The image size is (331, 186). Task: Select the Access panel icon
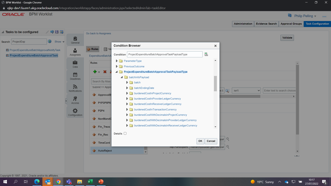75,99
